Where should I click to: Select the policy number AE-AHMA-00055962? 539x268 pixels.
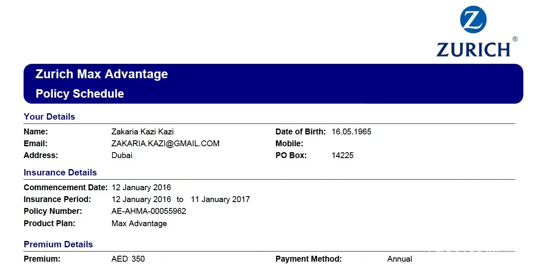(149, 211)
